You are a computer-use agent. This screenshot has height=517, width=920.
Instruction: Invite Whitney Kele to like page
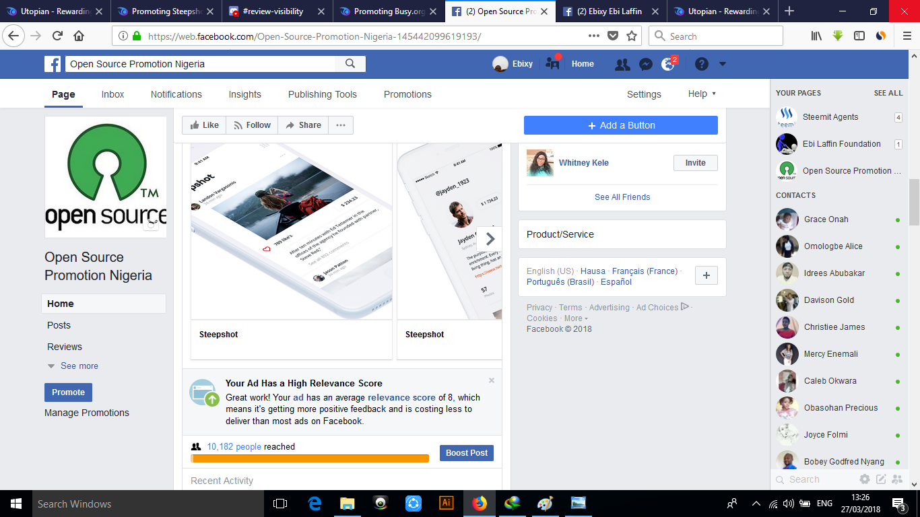tap(696, 163)
